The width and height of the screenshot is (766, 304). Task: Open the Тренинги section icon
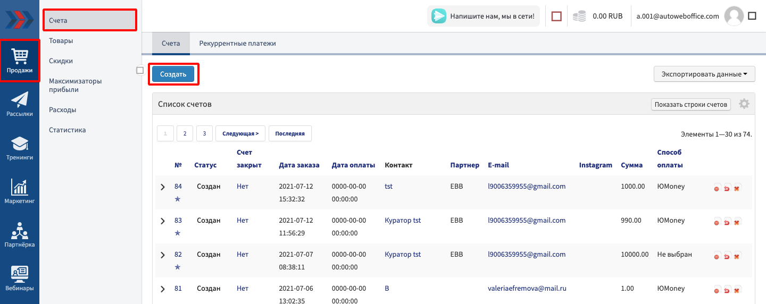20,148
